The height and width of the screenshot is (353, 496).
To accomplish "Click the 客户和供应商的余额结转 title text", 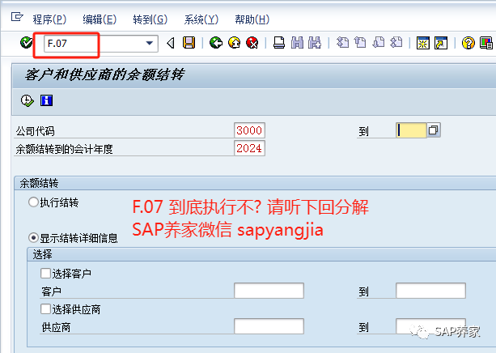I will [104, 75].
